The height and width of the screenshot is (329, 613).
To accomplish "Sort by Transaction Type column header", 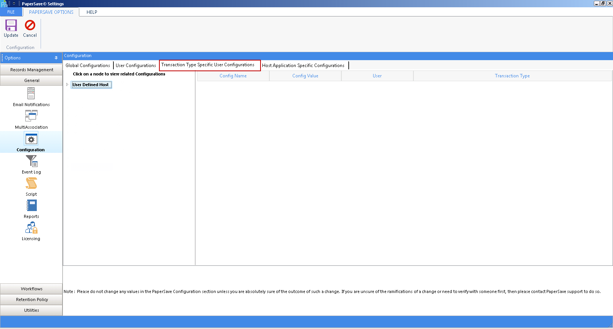I will tap(512, 76).
